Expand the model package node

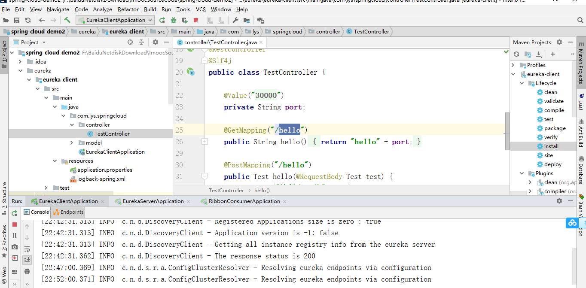point(72,143)
